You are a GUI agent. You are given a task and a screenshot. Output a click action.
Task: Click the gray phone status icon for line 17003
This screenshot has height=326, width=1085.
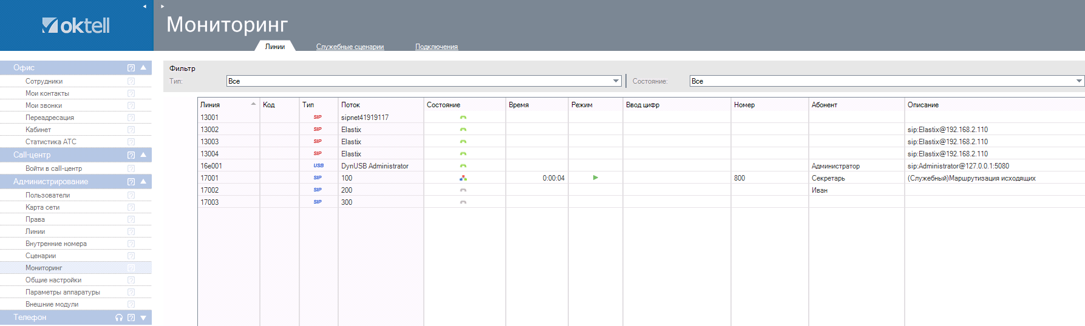(x=463, y=202)
